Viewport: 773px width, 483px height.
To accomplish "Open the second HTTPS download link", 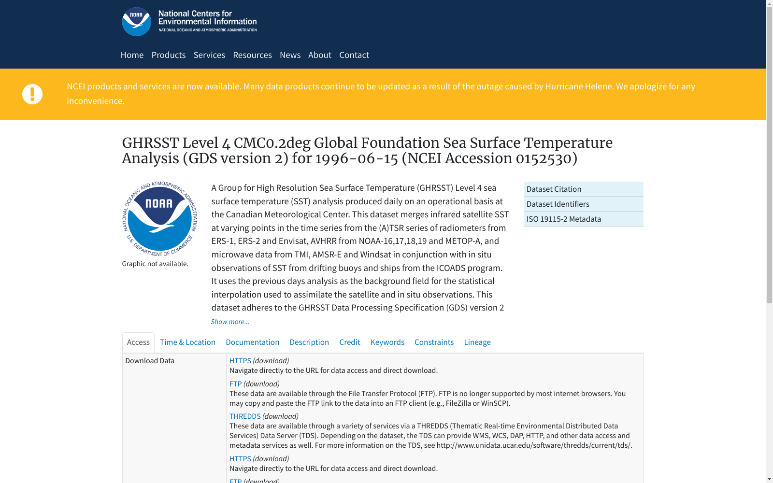I will pos(240,459).
